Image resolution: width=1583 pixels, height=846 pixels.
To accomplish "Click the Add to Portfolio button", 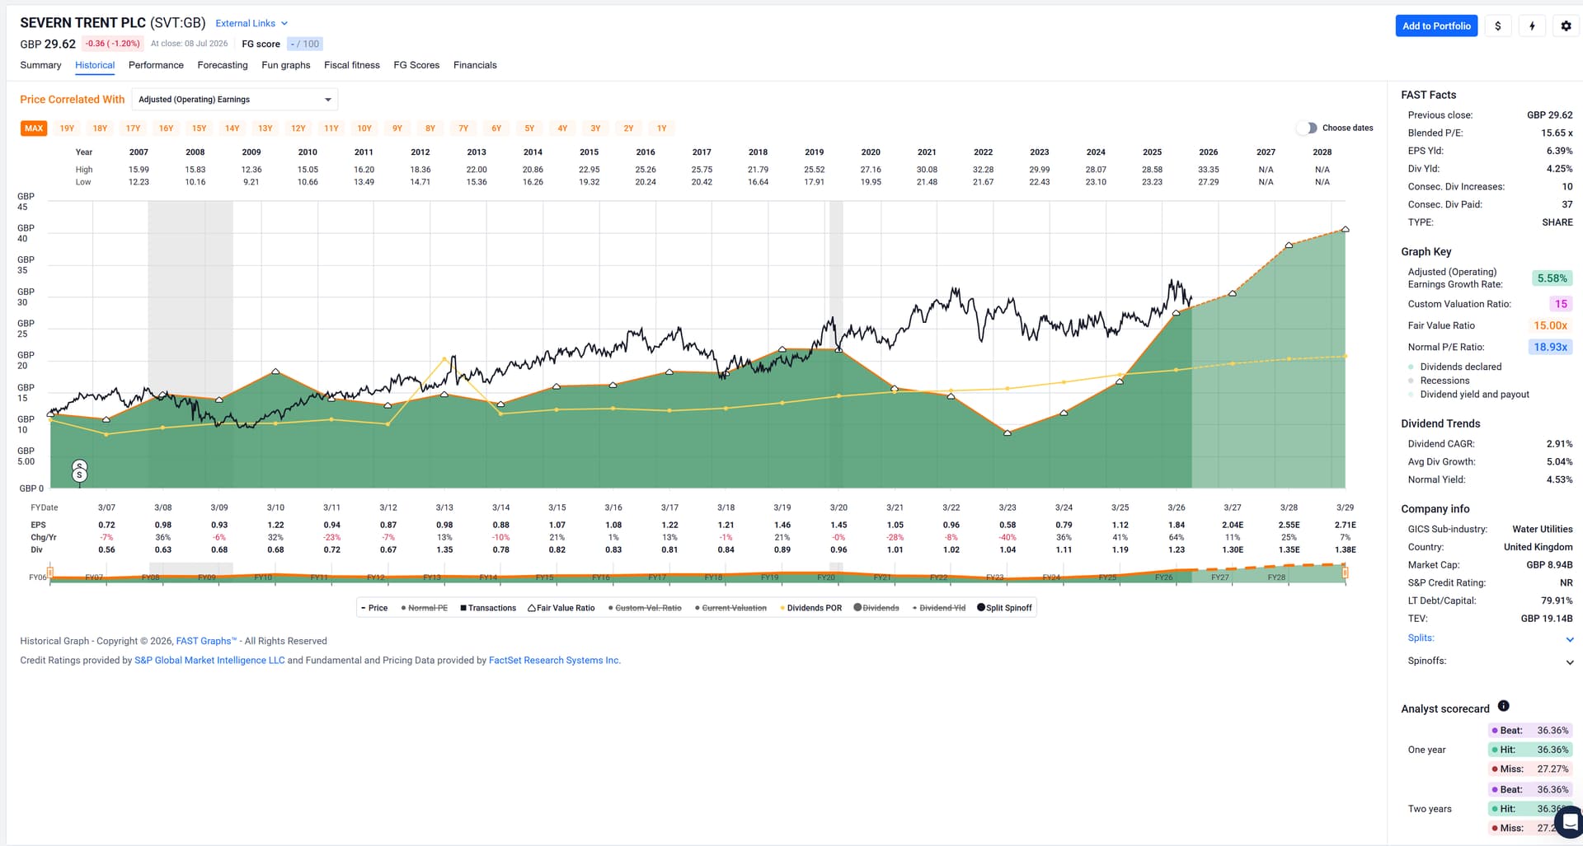I will [x=1436, y=26].
